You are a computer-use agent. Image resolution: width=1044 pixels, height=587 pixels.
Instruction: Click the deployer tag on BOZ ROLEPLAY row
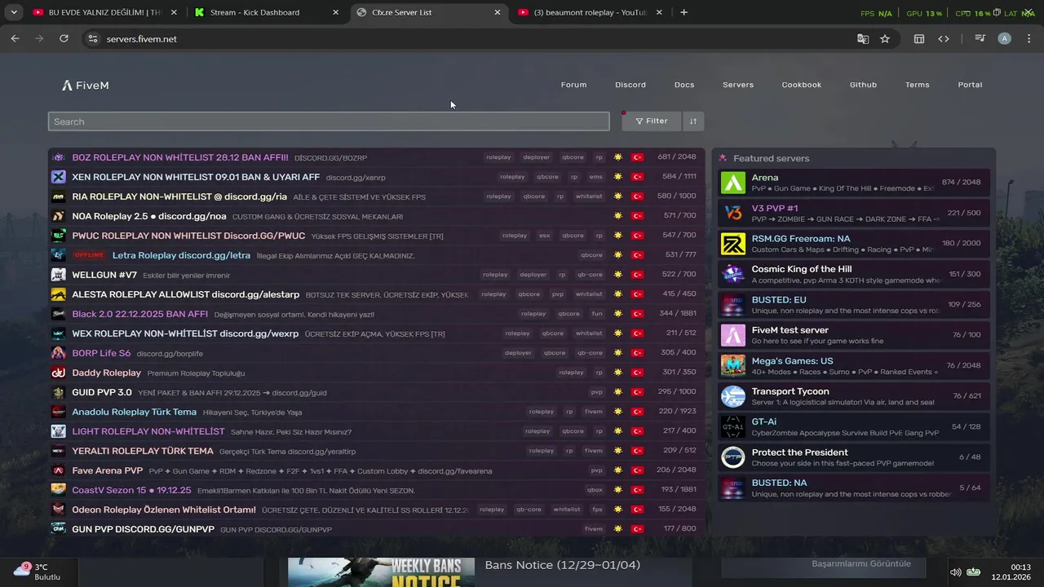pos(537,157)
